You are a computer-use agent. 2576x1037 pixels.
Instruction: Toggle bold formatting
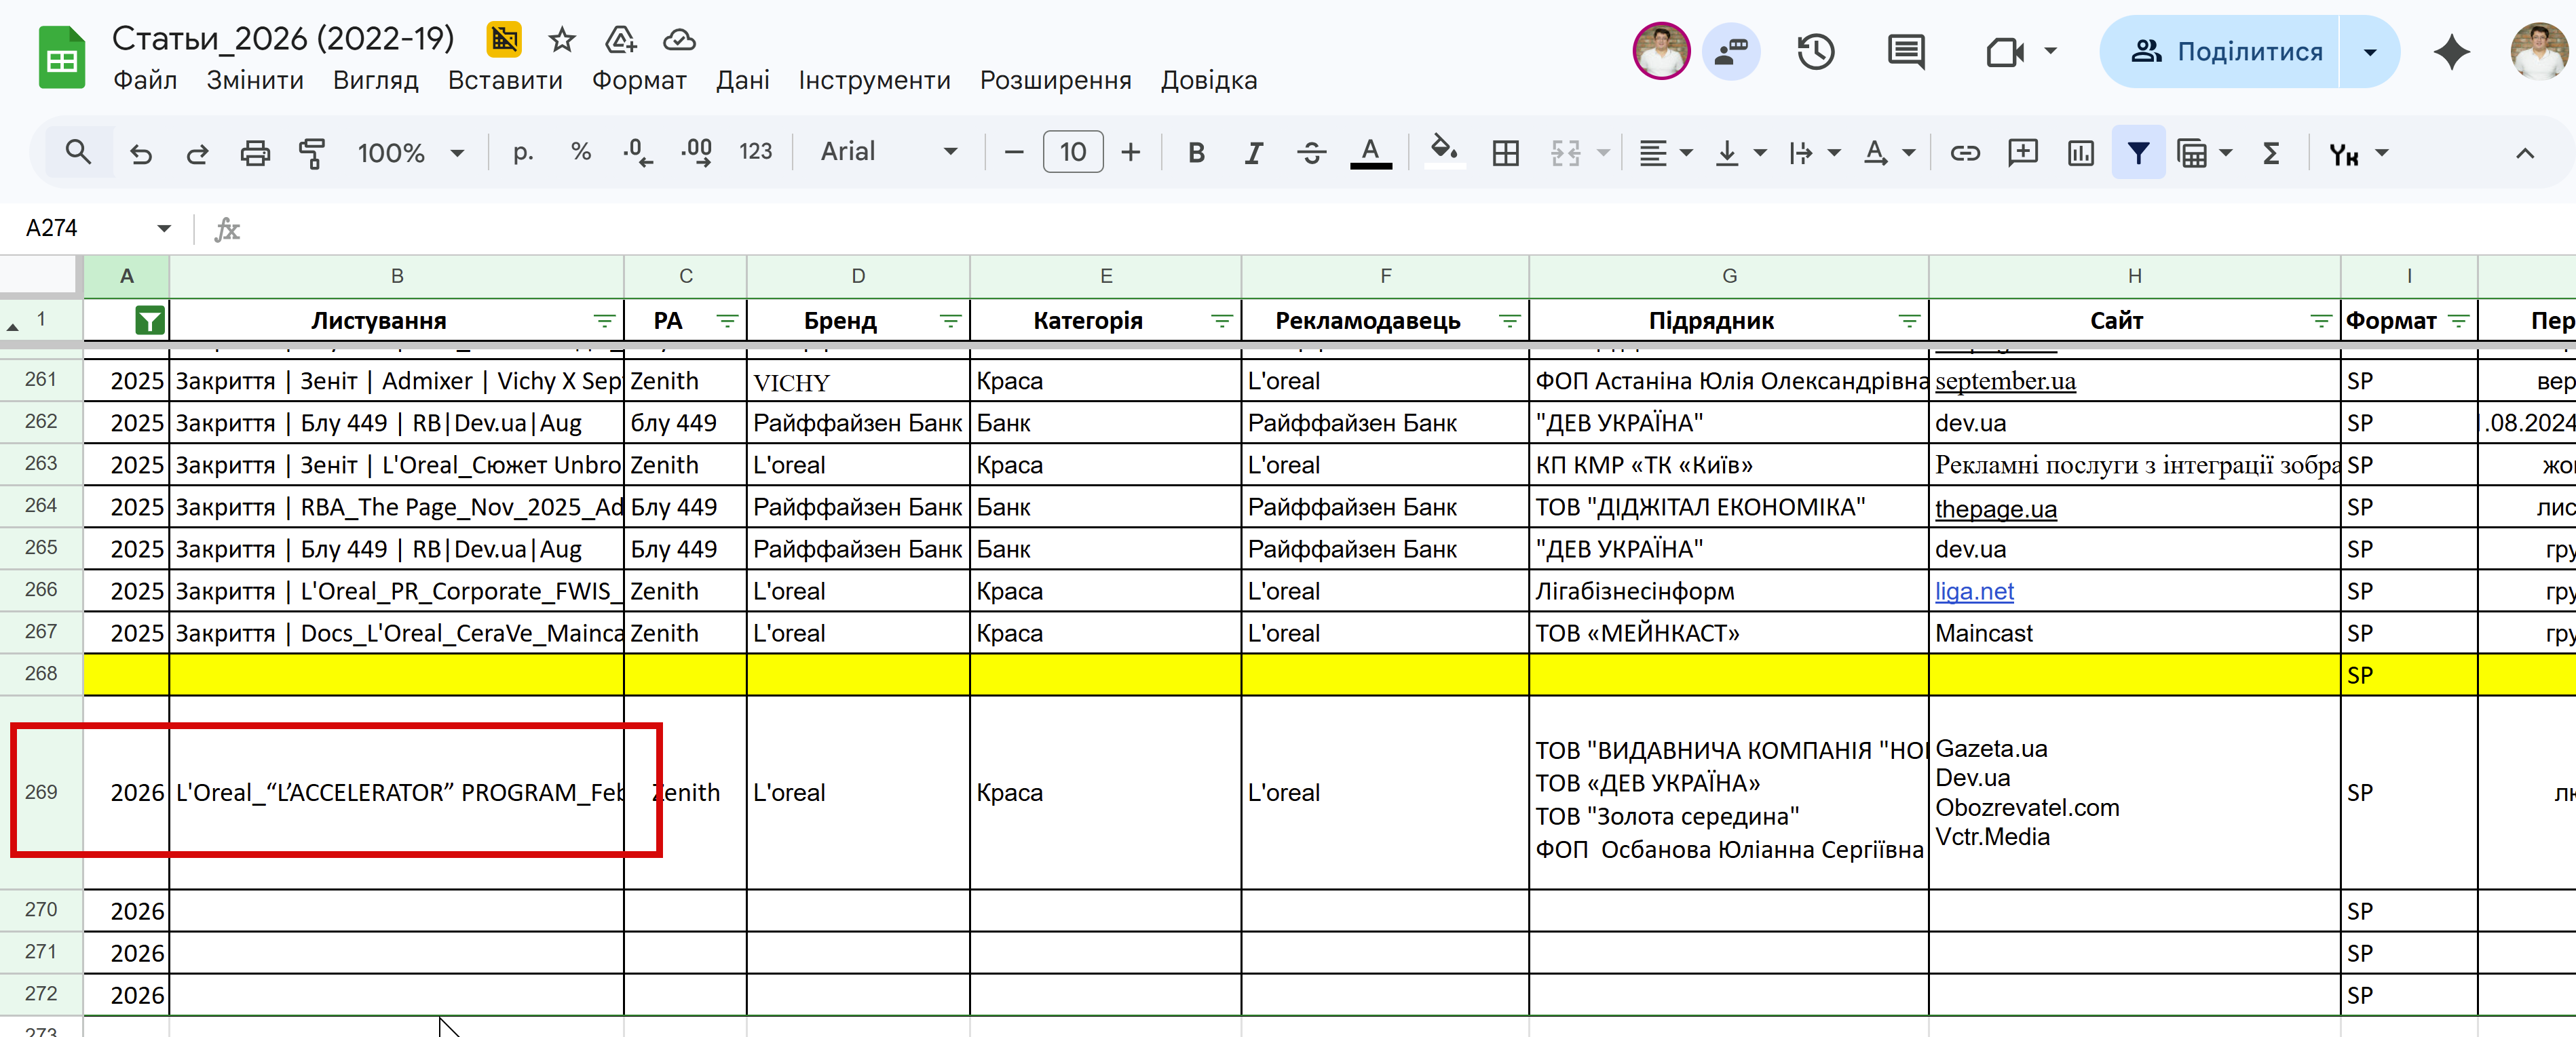[1196, 153]
